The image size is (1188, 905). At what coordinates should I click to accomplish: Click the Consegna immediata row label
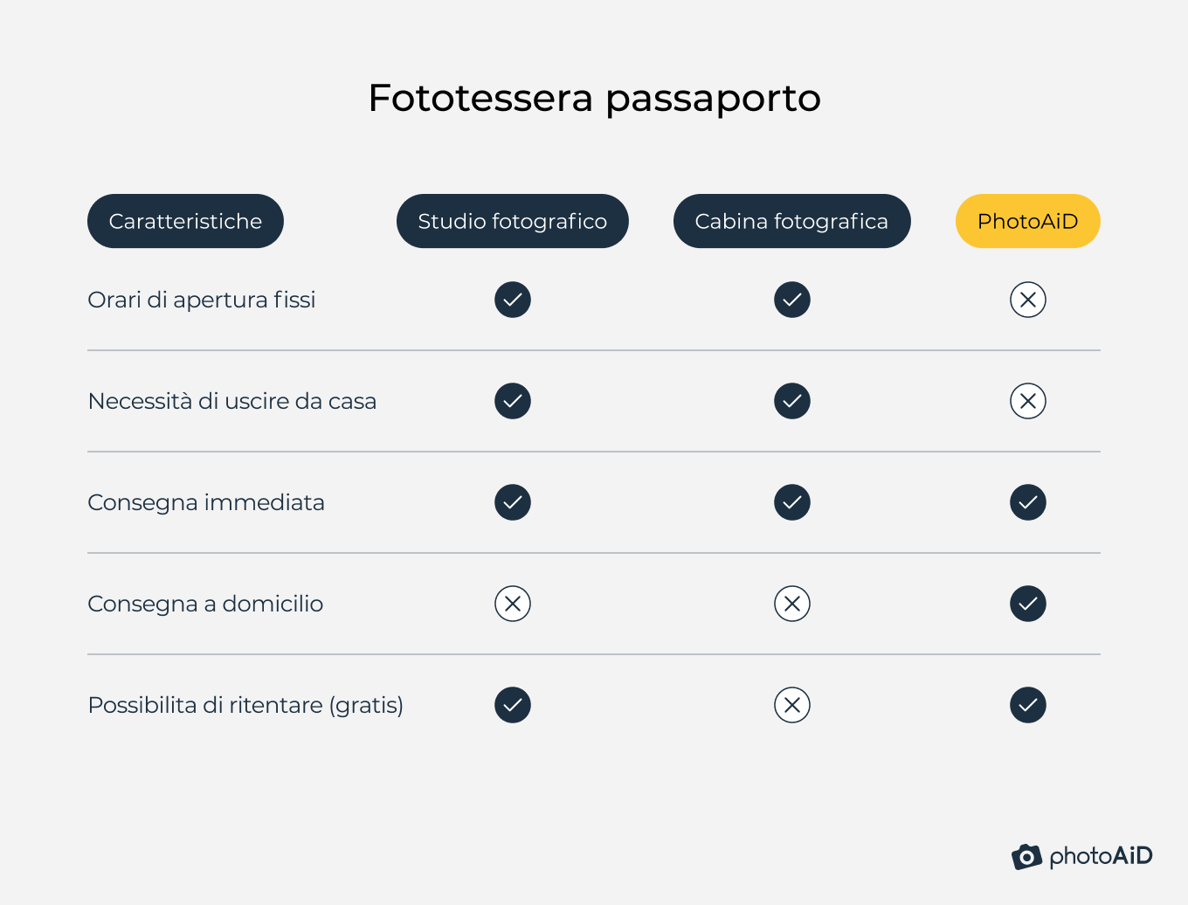tap(206, 503)
